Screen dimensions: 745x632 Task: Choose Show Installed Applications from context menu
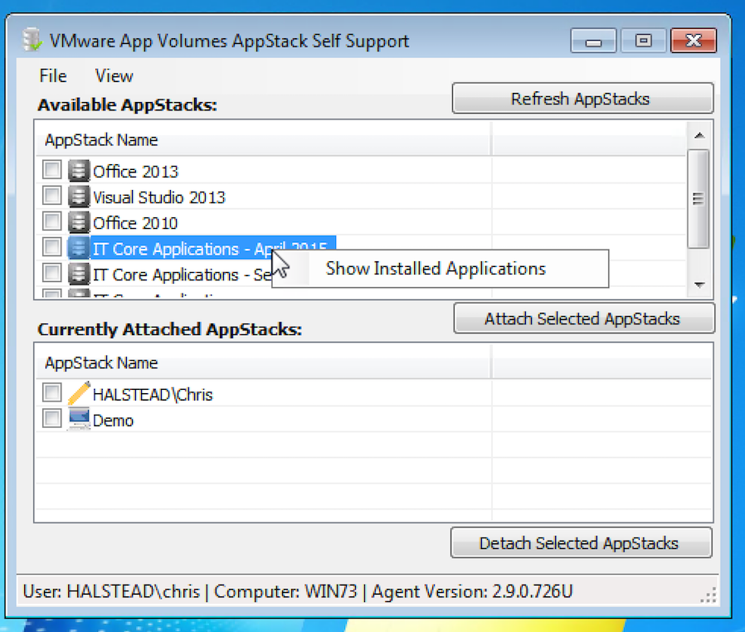tap(436, 269)
